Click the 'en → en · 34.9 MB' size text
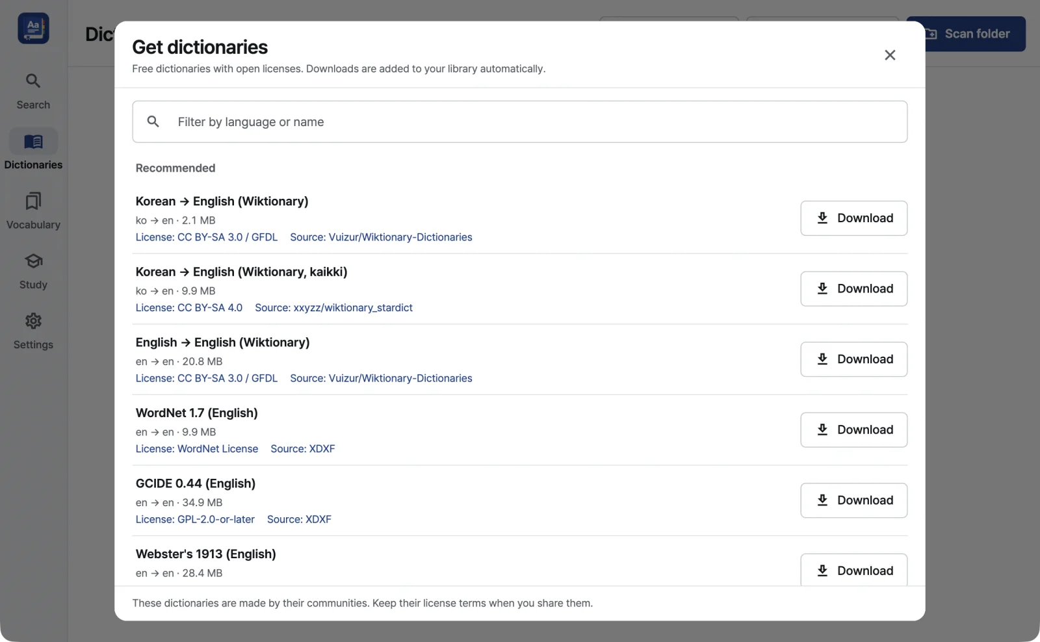Viewport: 1040px width, 642px height. click(179, 502)
